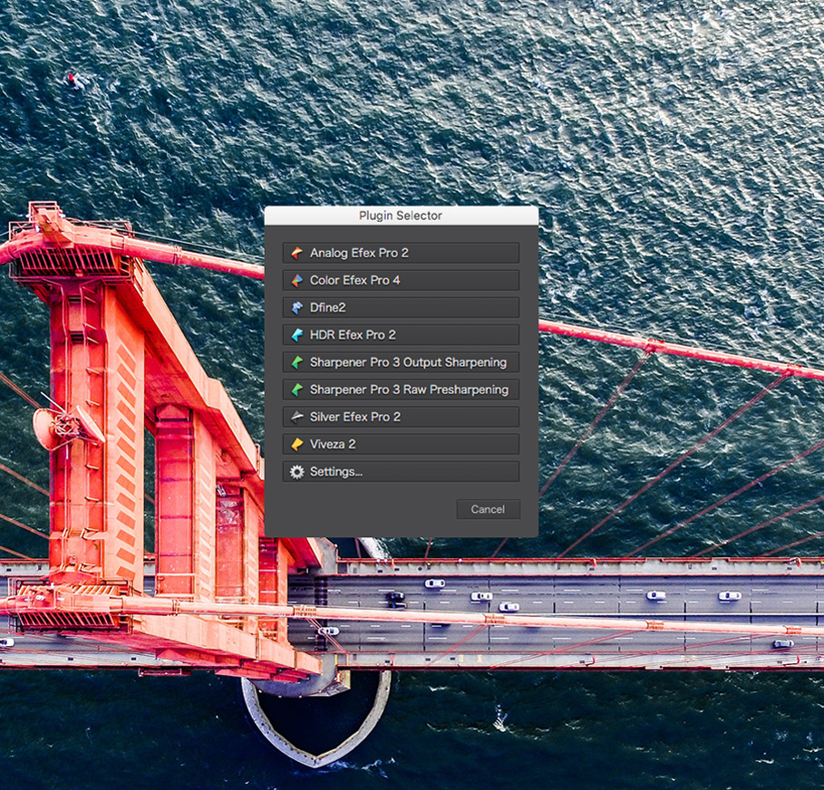The height and width of the screenshot is (790, 824).
Task: Choose the "Dfine2" label text
Action: click(327, 308)
